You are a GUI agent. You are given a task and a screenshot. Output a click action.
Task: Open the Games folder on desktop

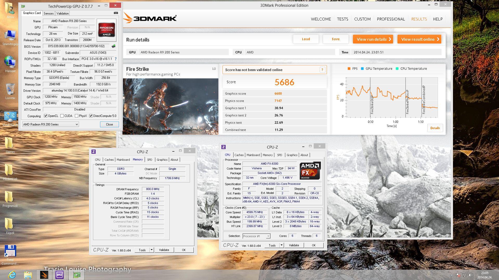tap(10, 145)
